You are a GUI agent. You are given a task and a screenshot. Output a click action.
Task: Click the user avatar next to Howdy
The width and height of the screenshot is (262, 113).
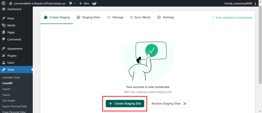(255, 3)
